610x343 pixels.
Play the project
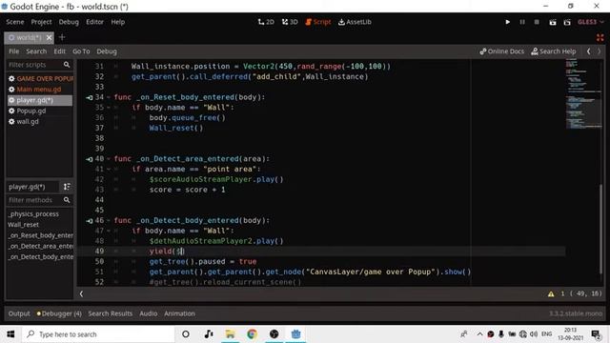click(x=507, y=22)
